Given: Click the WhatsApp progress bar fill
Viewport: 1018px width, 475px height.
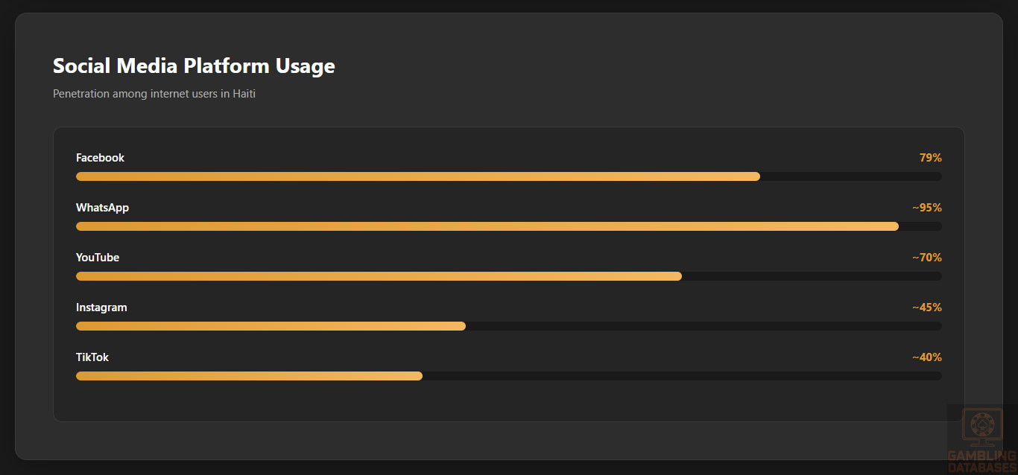Looking at the screenshot, I should 487,226.
